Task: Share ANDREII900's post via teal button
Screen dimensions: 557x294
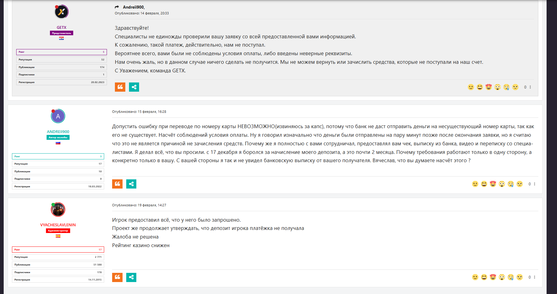Action: click(131, 184)
